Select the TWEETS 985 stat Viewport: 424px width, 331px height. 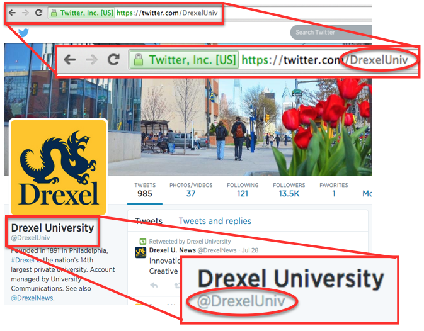click(x=145, y=190)
